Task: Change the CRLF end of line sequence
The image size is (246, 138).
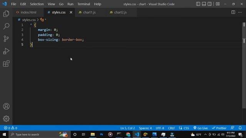Action: (171, 128)
